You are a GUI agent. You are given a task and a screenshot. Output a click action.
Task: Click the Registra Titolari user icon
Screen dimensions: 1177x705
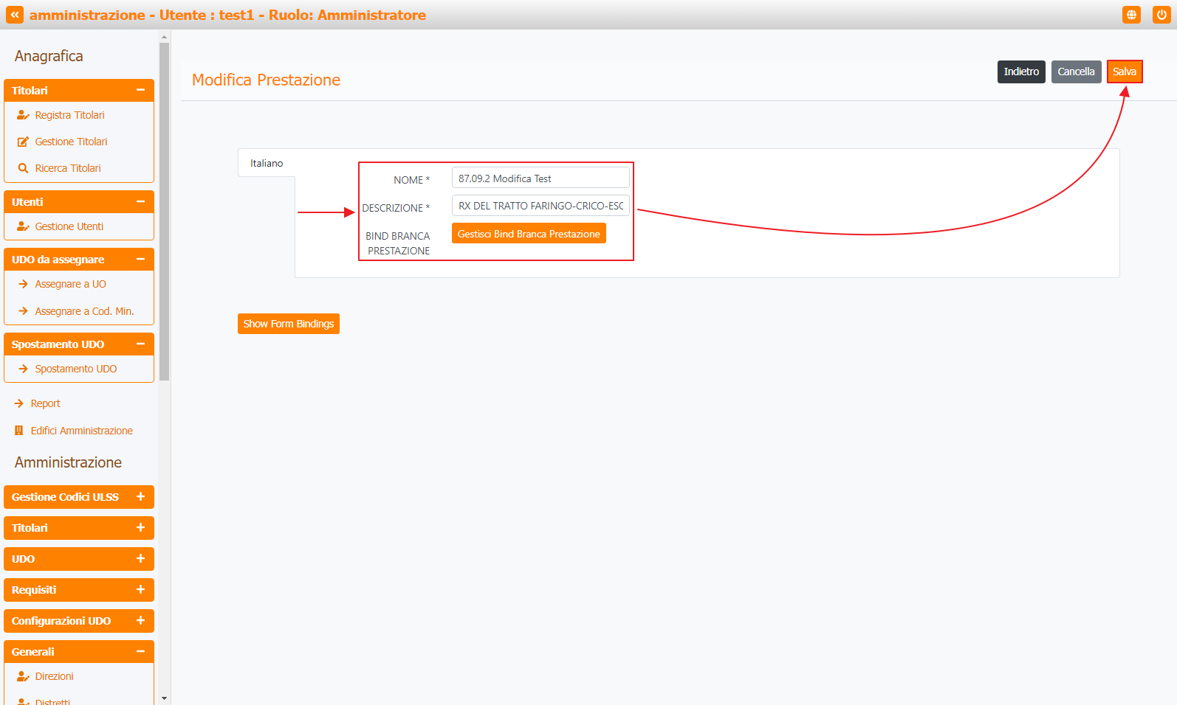point(23,115)
